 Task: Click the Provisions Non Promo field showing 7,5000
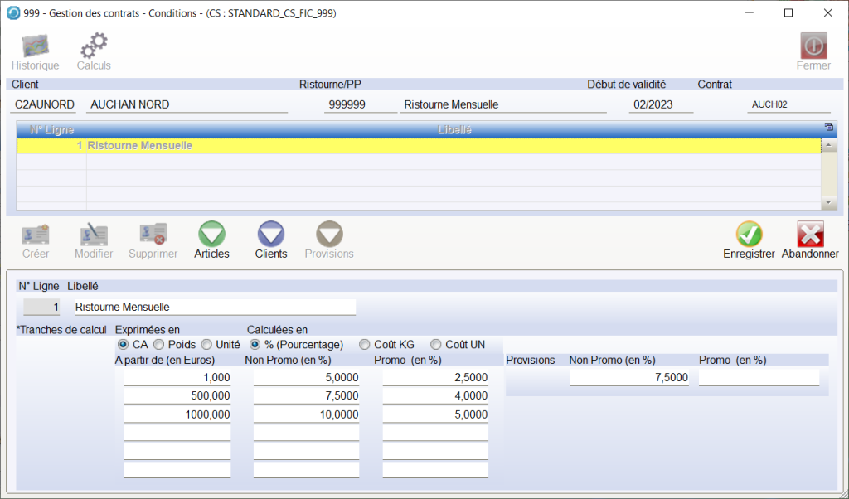coord(628,378)
